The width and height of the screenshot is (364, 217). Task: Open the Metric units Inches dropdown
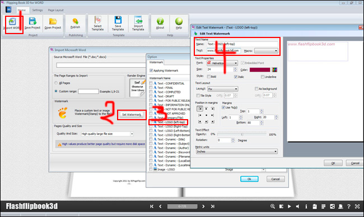coord(237,152)
